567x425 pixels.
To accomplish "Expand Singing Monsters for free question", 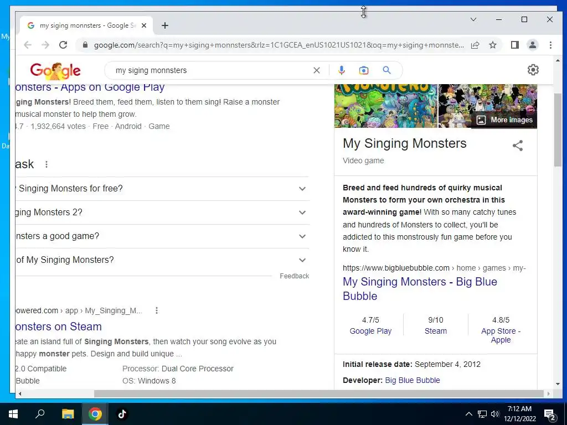I will [162, 189].
